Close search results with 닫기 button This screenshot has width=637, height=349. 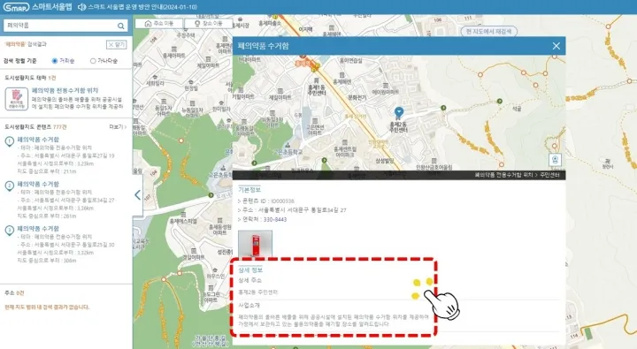[x=117, y=44]
